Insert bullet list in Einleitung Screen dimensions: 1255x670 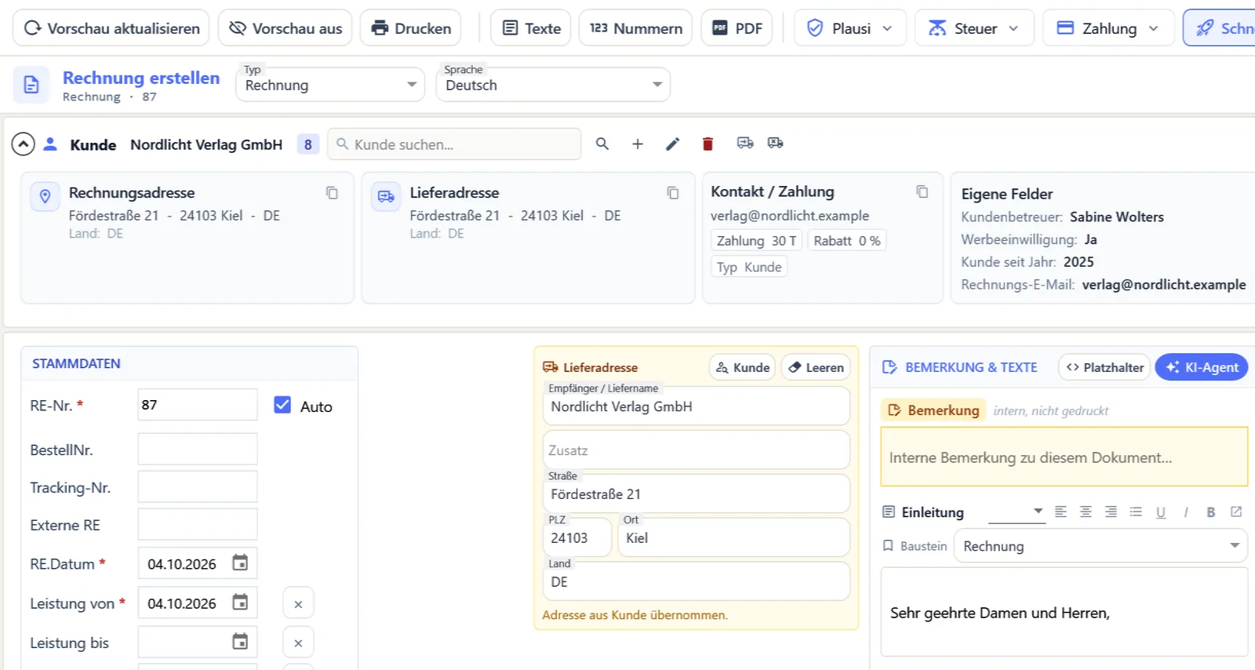click(1136, 512)
